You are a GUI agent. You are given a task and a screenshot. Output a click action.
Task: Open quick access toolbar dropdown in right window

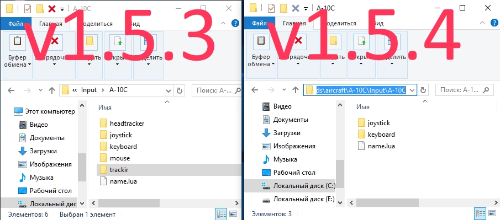click(x=306, y=9)
